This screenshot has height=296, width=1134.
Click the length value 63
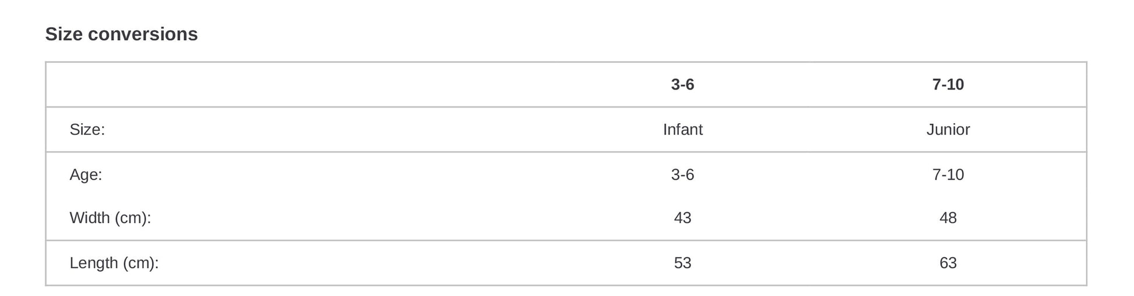[x=948, y=263]
